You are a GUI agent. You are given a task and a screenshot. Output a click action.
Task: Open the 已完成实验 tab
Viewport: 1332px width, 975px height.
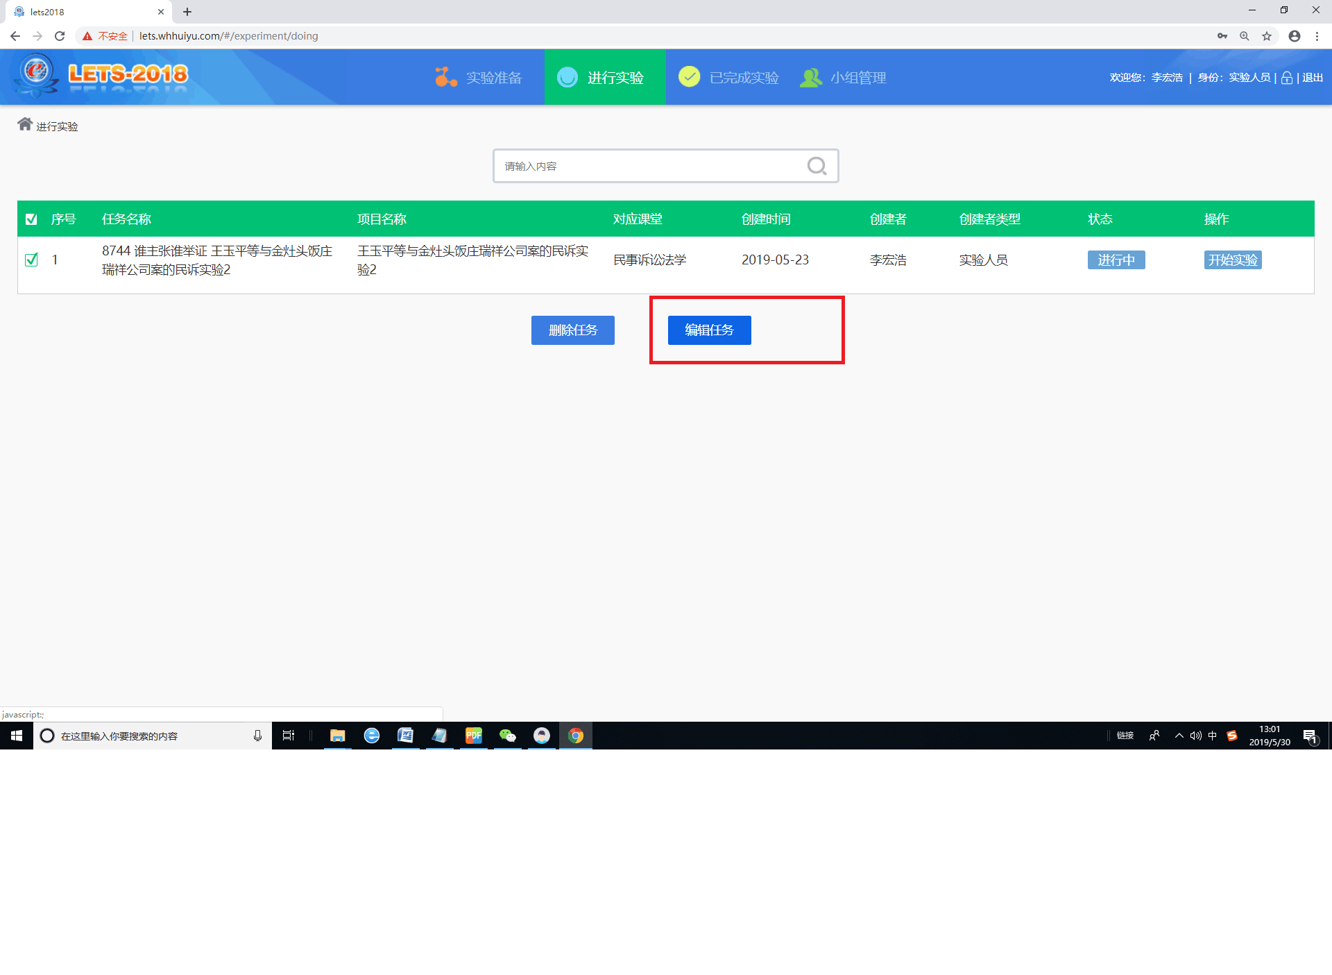pos(728,78)
